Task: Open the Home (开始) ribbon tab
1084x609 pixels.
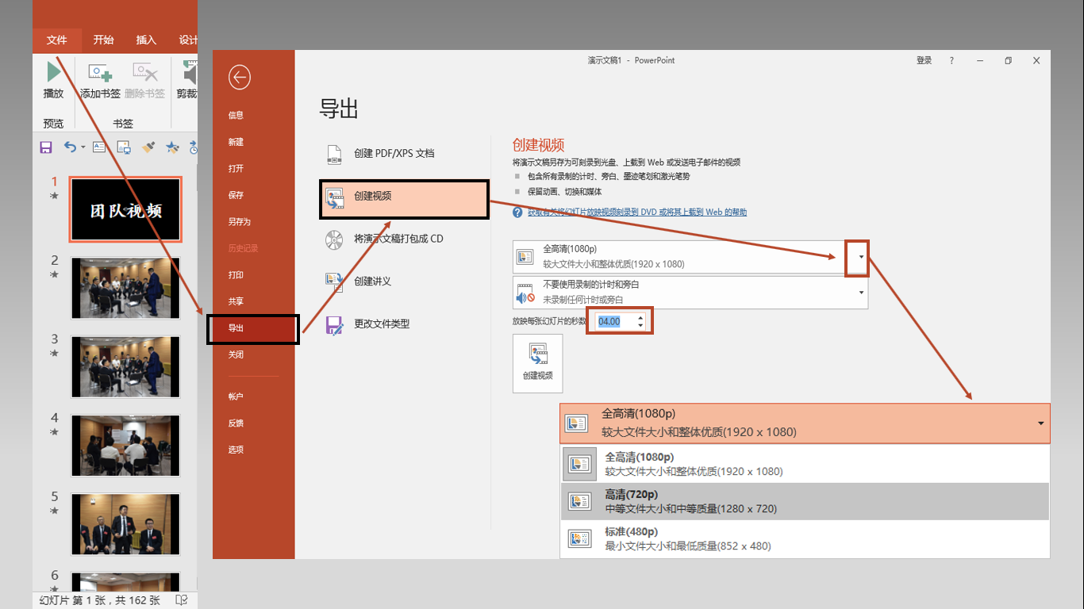Action: pyautogui.click(x=103, y=40)
